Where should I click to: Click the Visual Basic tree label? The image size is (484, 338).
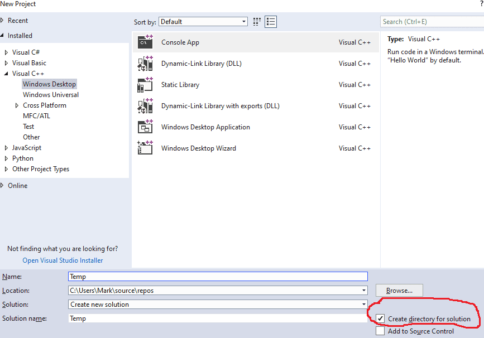click(x=29, y=63)
